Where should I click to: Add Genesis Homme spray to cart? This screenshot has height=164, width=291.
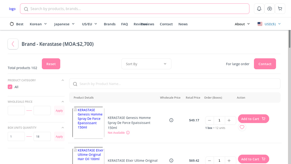point(254,119)
